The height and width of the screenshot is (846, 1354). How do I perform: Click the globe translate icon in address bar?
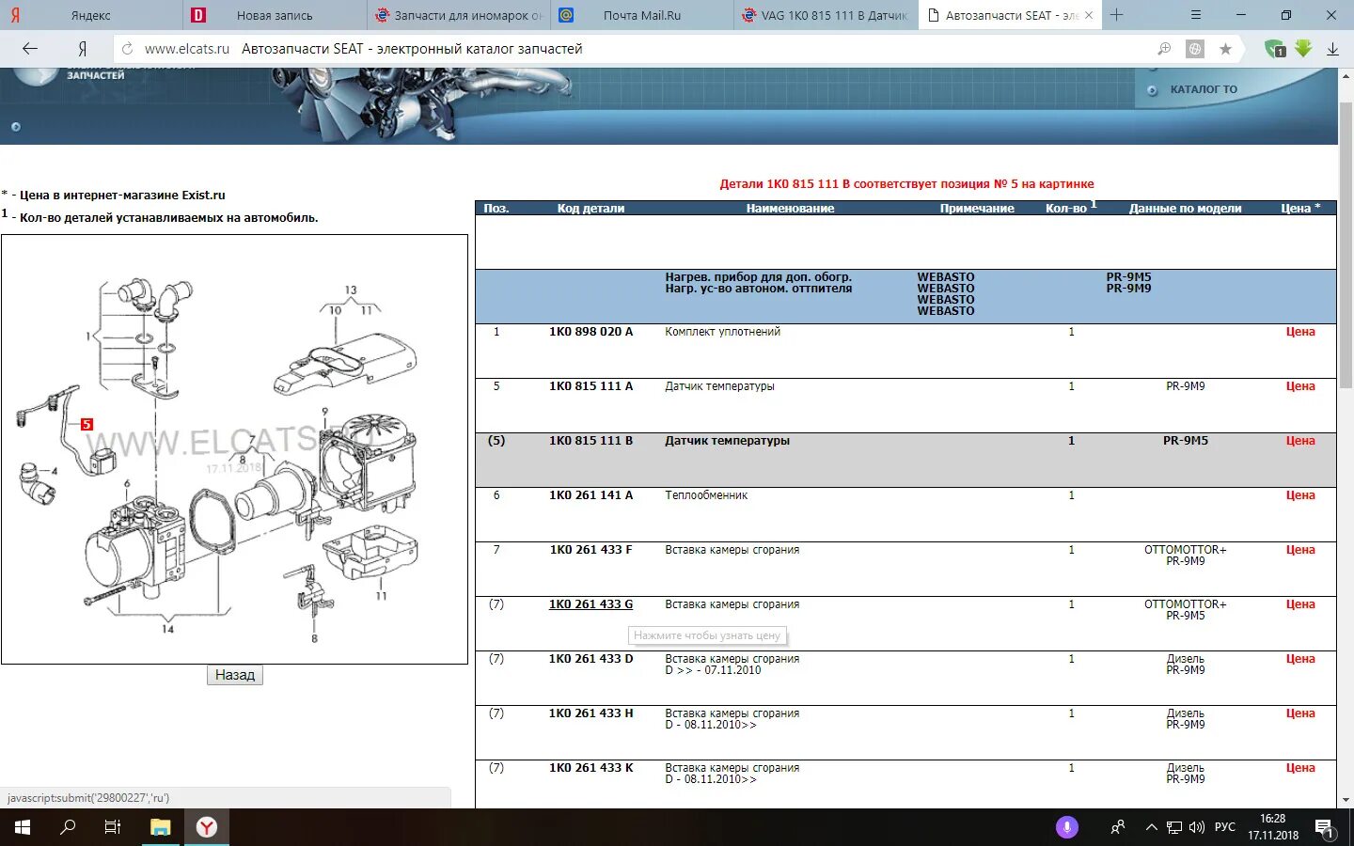1195,49
